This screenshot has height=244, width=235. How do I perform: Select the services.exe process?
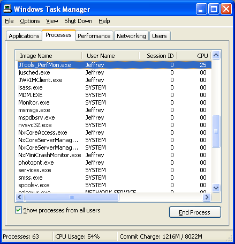(x=115, y=170)
